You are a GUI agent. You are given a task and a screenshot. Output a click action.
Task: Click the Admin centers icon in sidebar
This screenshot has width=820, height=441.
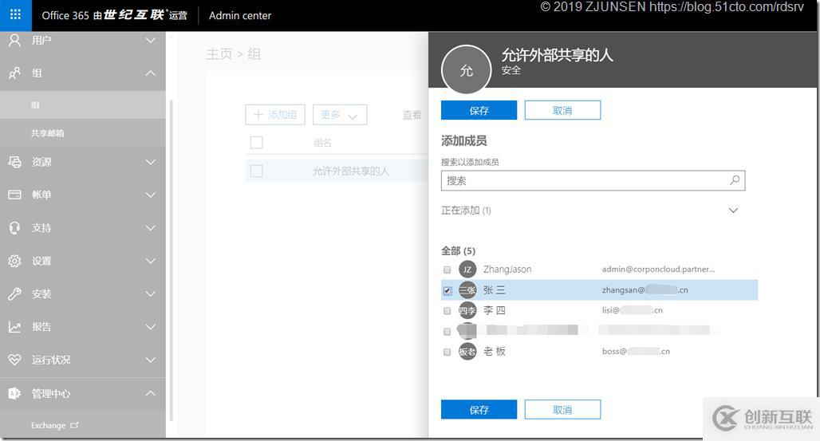pos(14,393)
